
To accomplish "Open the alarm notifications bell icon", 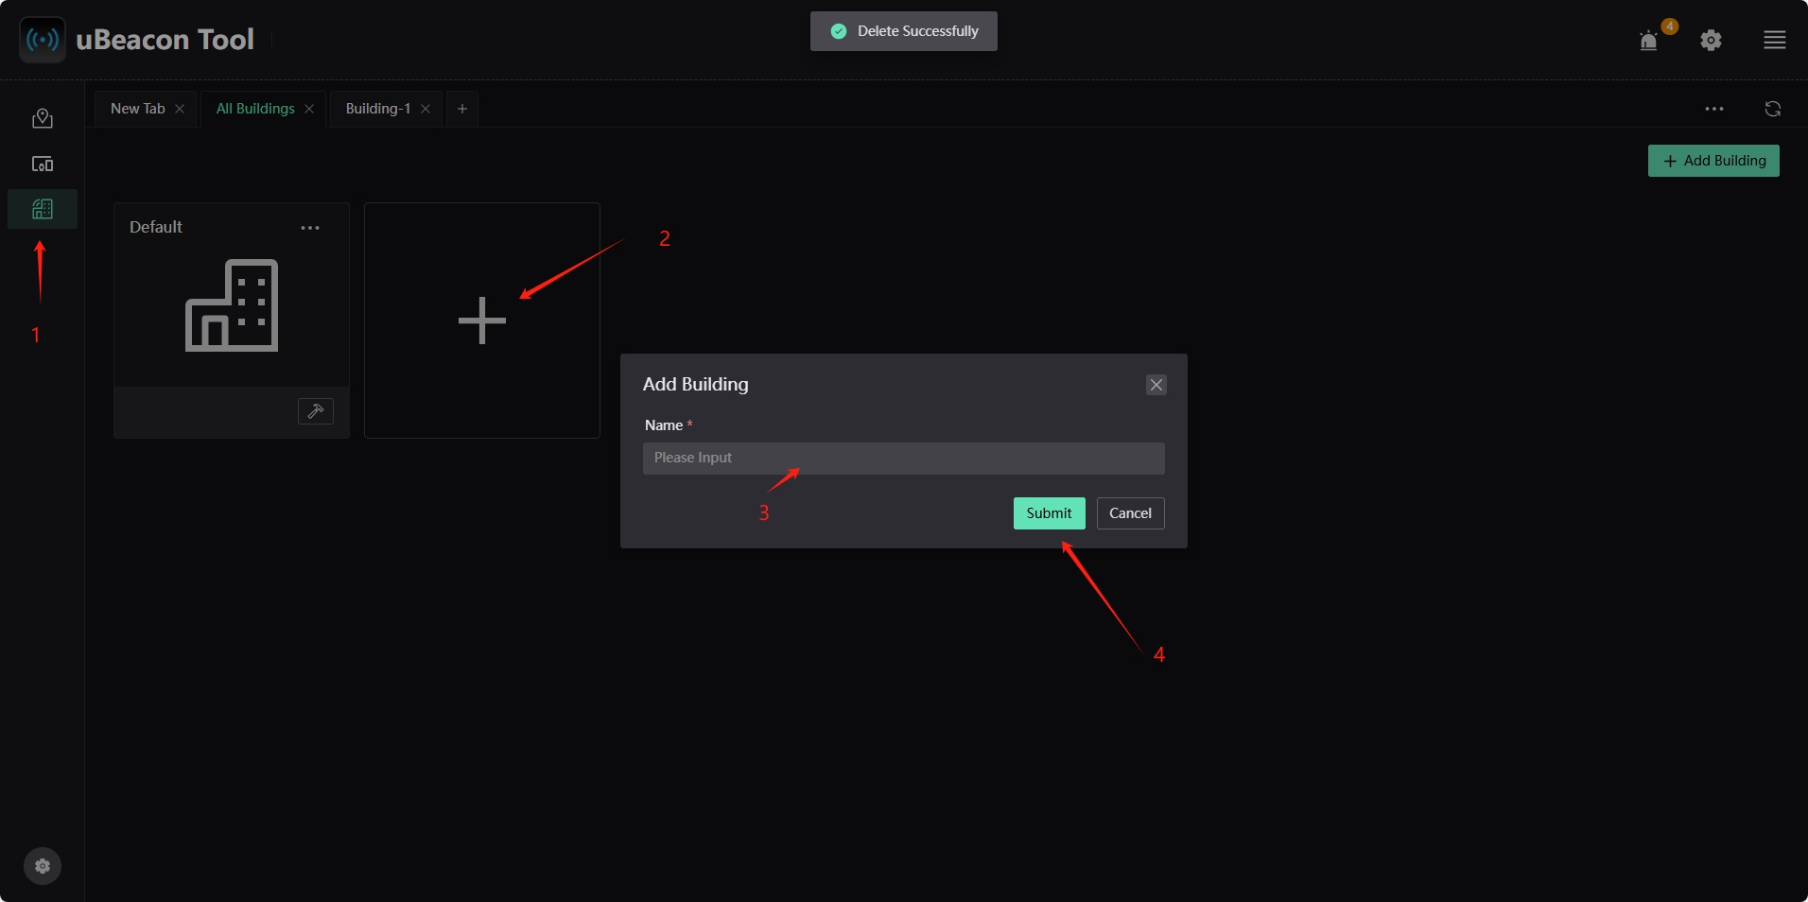I will 1648,41.
